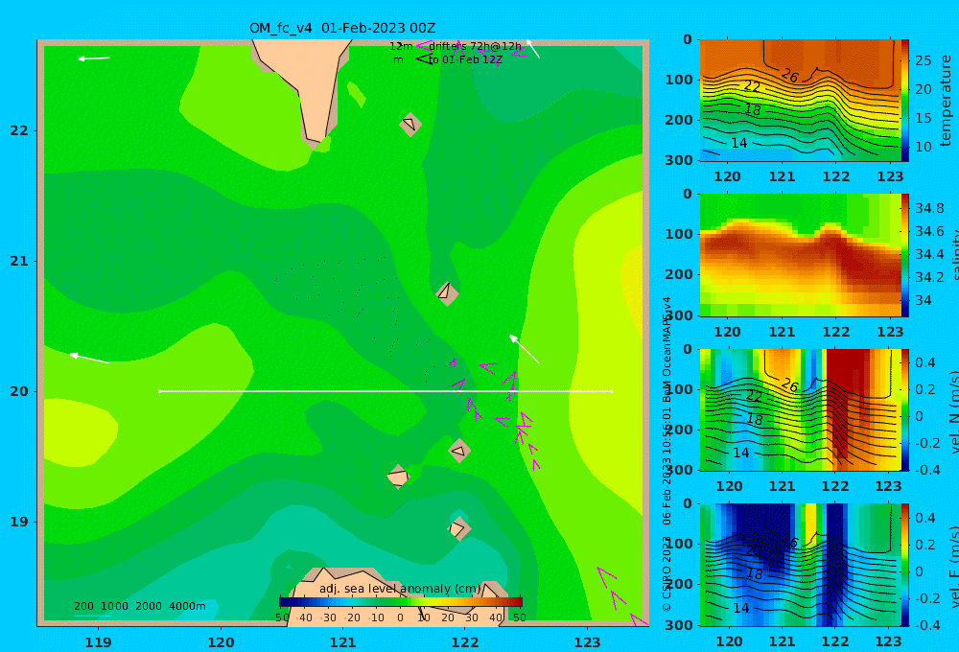Viewport: 959px width, 652px height.
Task: Click longitude label 122 below the main map
Action: click(465, 642)
